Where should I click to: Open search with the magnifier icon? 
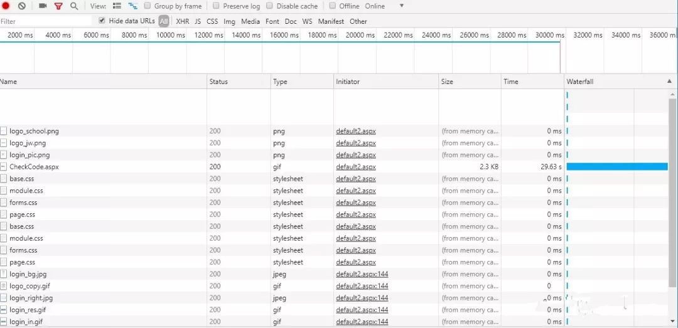coord(74,6)
